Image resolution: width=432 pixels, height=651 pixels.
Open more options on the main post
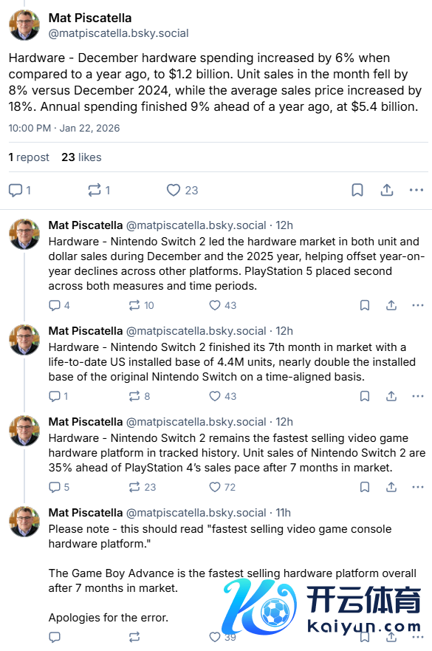[416, 190]
